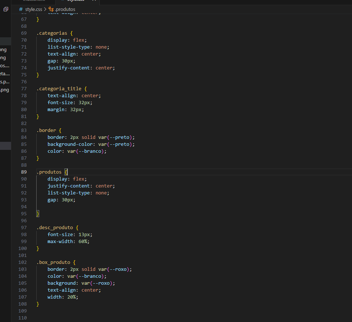Click line number 82 in the gutter

24,124
